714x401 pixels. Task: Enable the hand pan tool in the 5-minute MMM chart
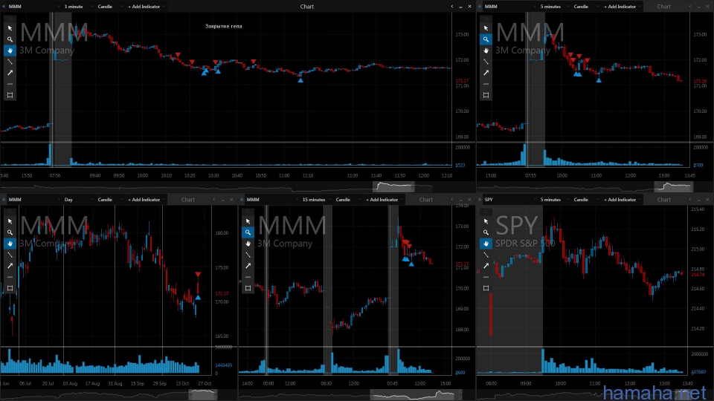coord(486,50)
